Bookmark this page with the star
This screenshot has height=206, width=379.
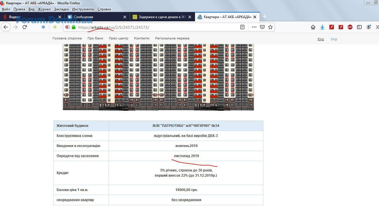(270, 27)
